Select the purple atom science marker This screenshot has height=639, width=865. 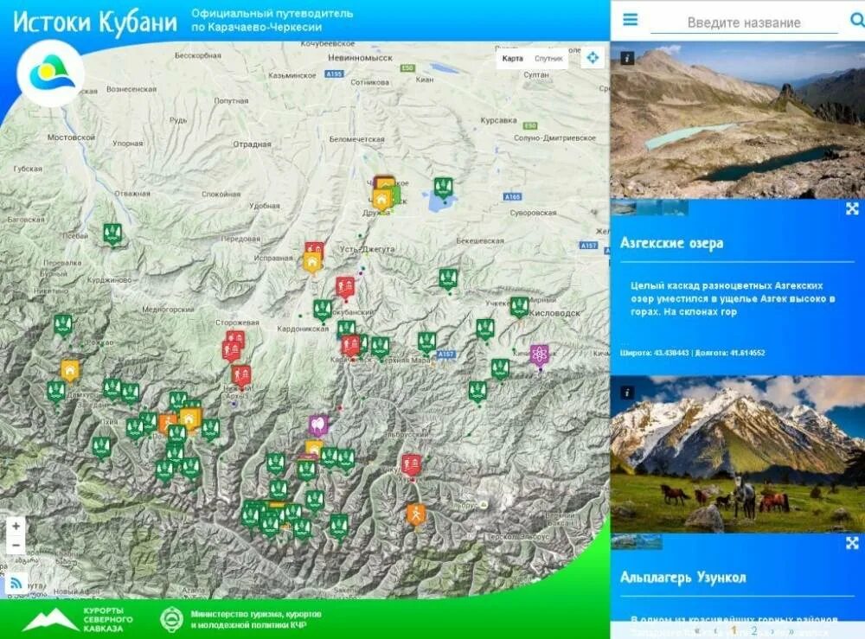[540, 356]
